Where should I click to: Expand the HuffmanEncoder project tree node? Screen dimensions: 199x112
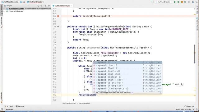(x=4, y=9)
